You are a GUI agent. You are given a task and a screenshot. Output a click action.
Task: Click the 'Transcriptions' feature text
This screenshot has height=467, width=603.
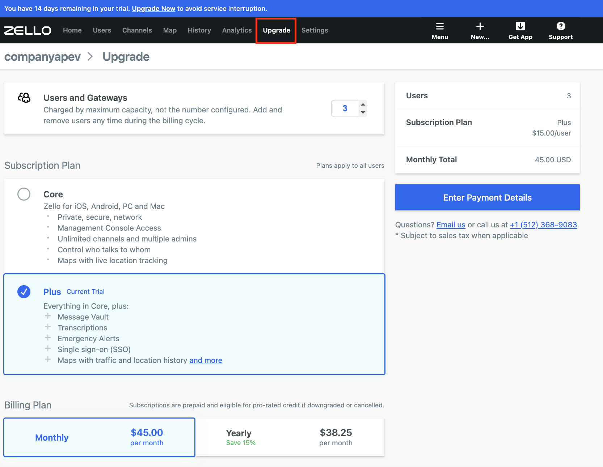(83, 328)
